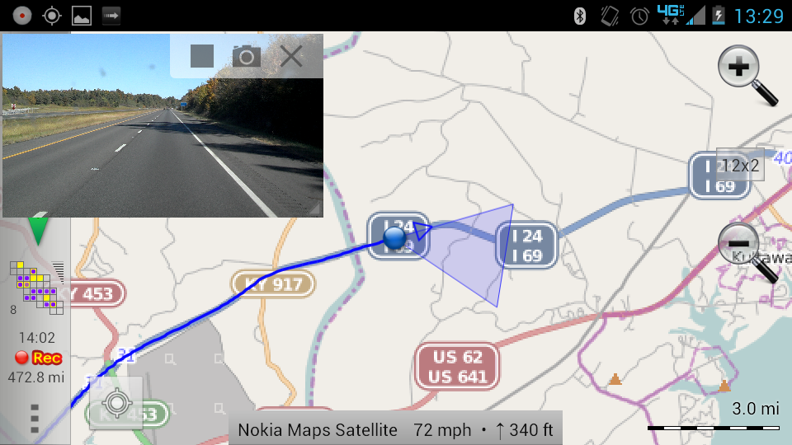Viewport: 792px width, 445px height.
Task: Toggle the red Rec recording indicator
Action: click(39, 358)
